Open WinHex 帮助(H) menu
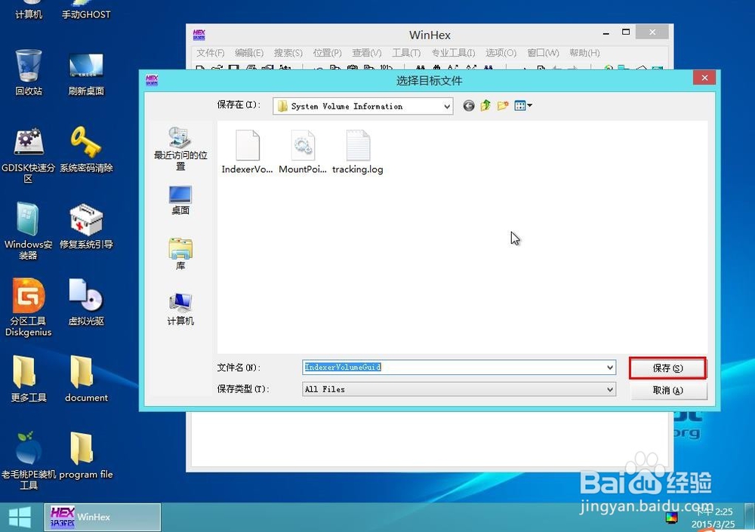This screenshot has height=532, width=755. 584,53
